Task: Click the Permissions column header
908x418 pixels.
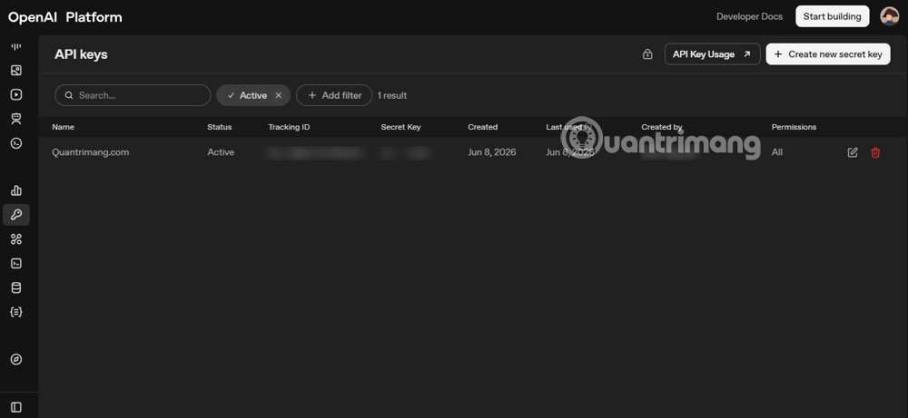Action: tap(794, 127)
